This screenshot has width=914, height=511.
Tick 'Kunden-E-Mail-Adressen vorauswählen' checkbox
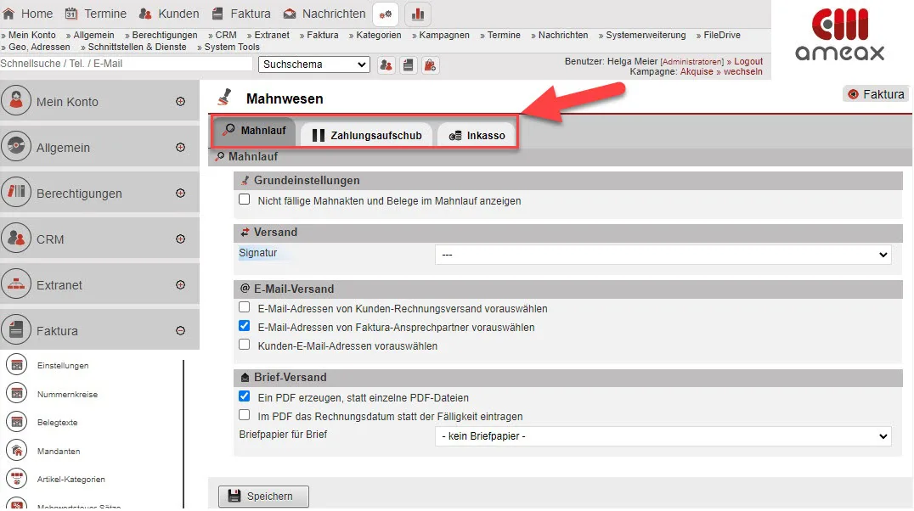(x=245, y=345)
